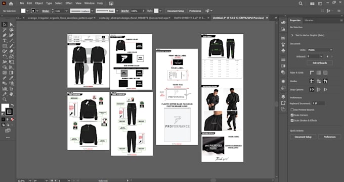Switch to the Libraries tab

[309, 20]
